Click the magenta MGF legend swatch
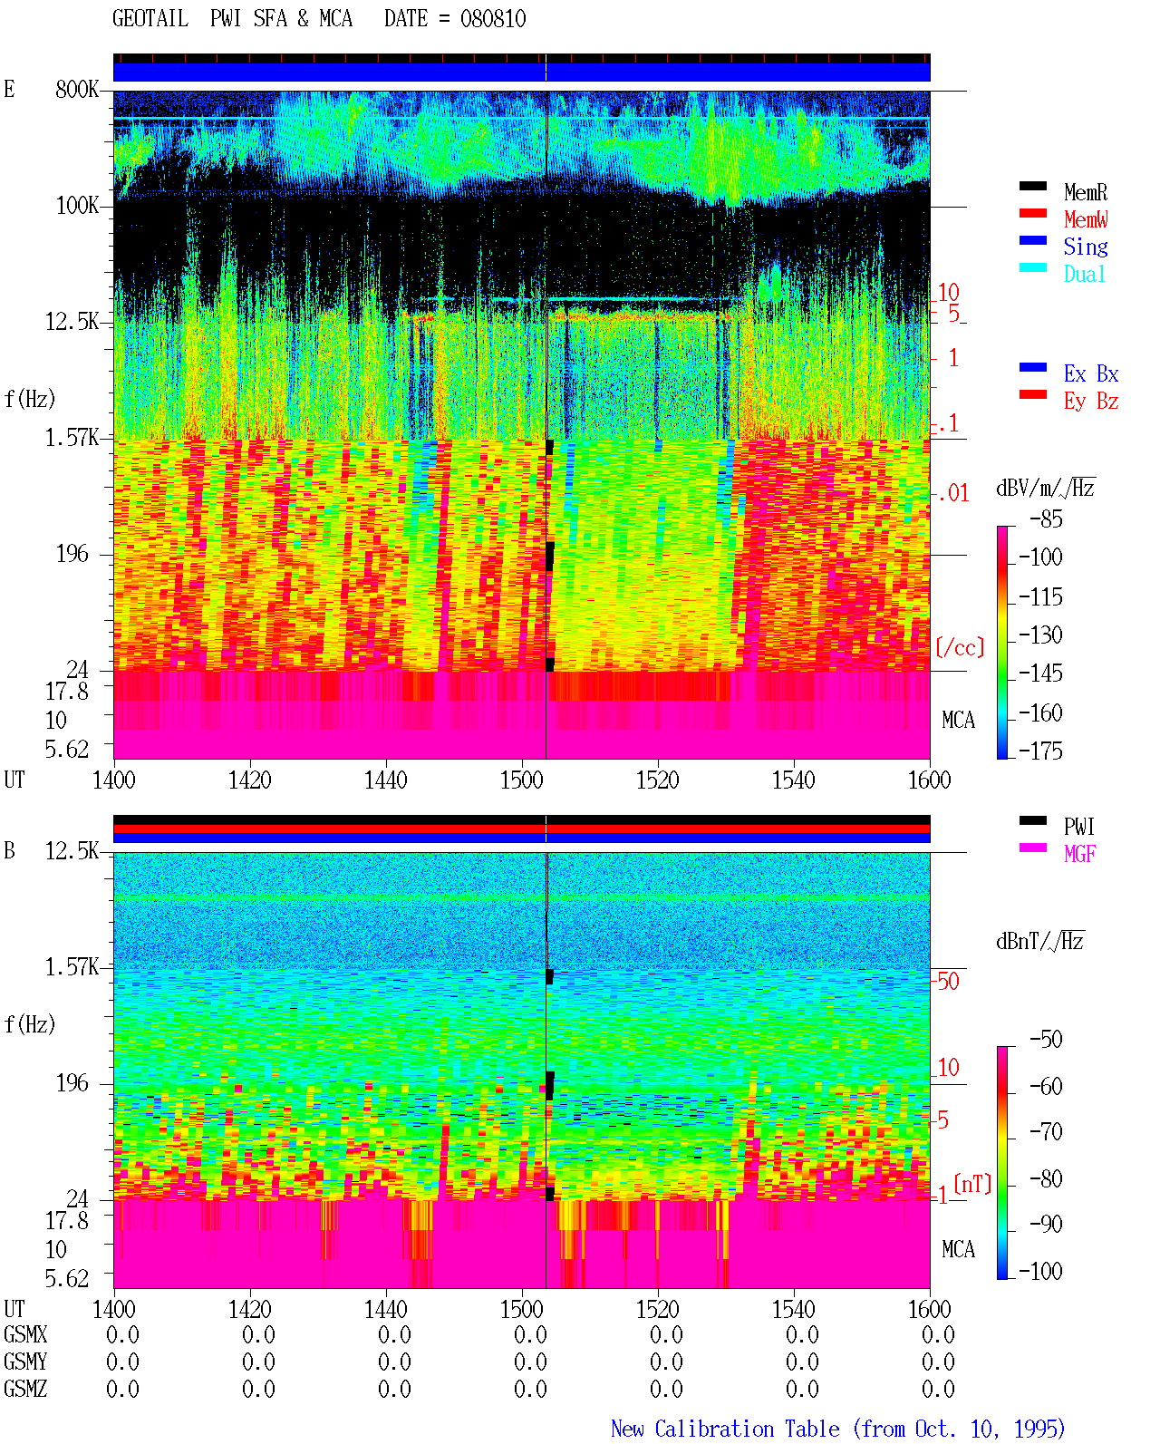This screenshot has width=1160, height=1444. click(x=1033, y=848)
